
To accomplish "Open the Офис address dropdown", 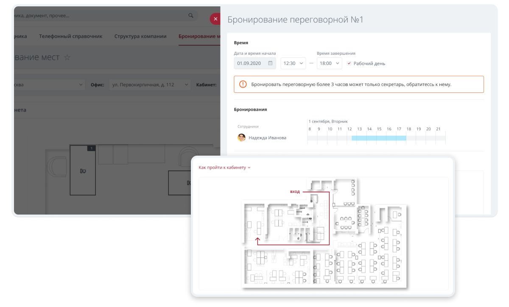I will 150,85.
